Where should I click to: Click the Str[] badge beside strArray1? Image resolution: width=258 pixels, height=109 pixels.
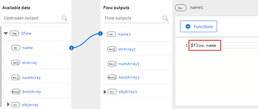click(x=112, y=49)
